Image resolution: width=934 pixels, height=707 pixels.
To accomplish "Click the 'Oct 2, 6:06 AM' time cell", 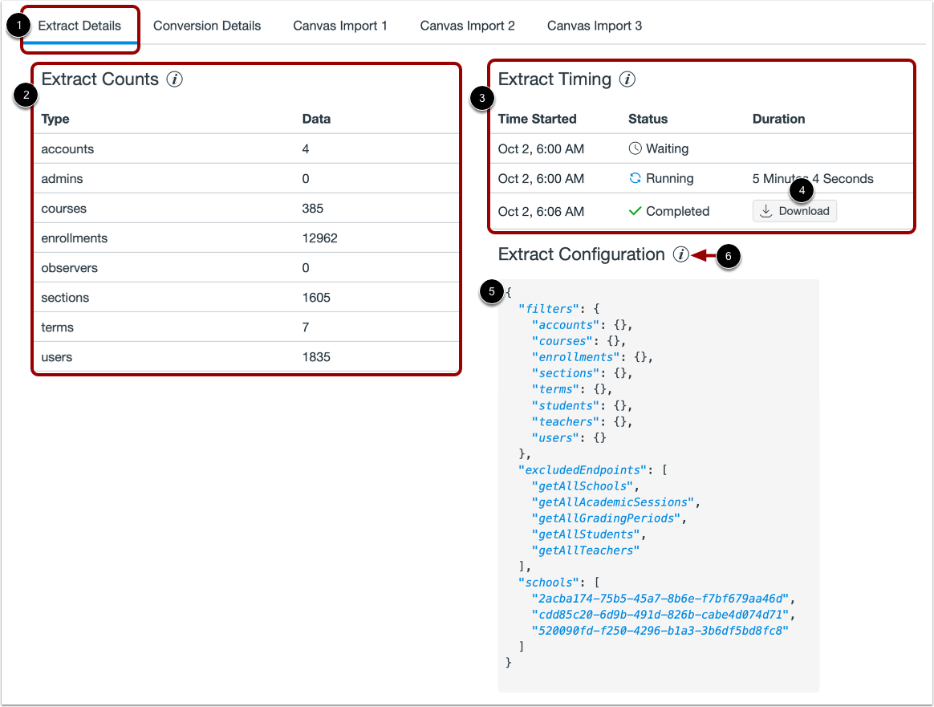I will pos(541,211).
